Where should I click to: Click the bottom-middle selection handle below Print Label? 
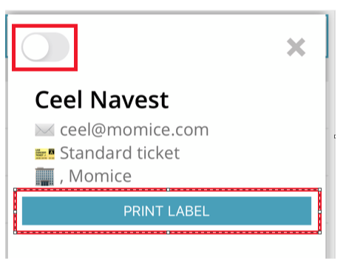pos(168,232)
